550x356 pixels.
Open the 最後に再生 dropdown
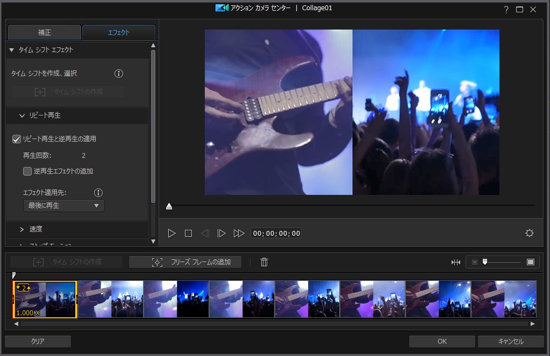pyautogui.click(x=64, y=206)
